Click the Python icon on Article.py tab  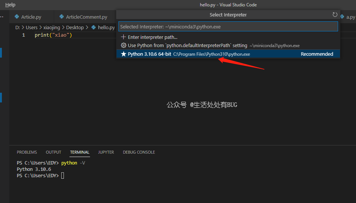point(17,17)
